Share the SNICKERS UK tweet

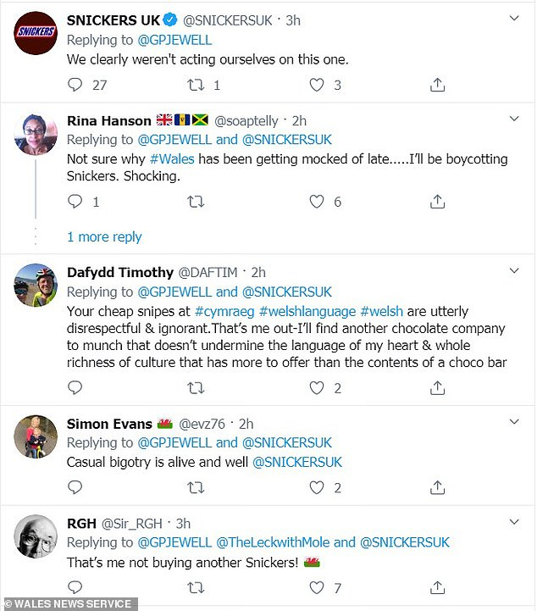[x=437, y=85]
